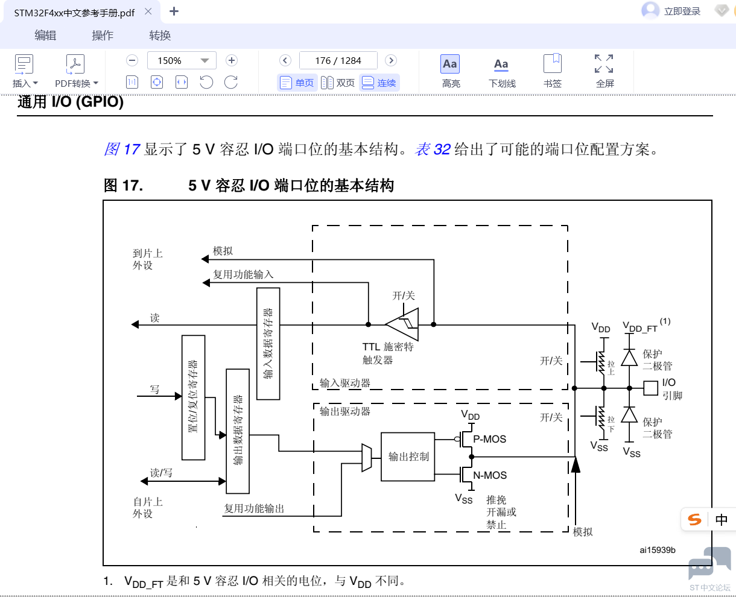Viewport: 736px width, 597px height.
Task: Select the 下划线 underline tool
Action: [x=502, y=71]
